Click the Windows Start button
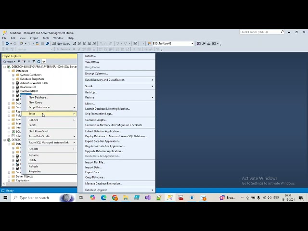This screenshot has width=308, height=231. 5,198
